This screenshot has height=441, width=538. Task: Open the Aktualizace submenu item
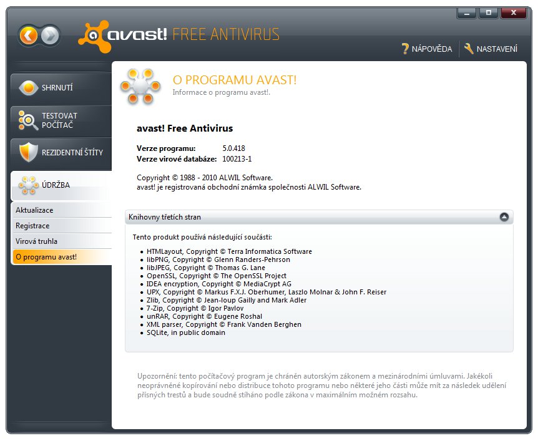pyautogui.click(x=62, y=210)
